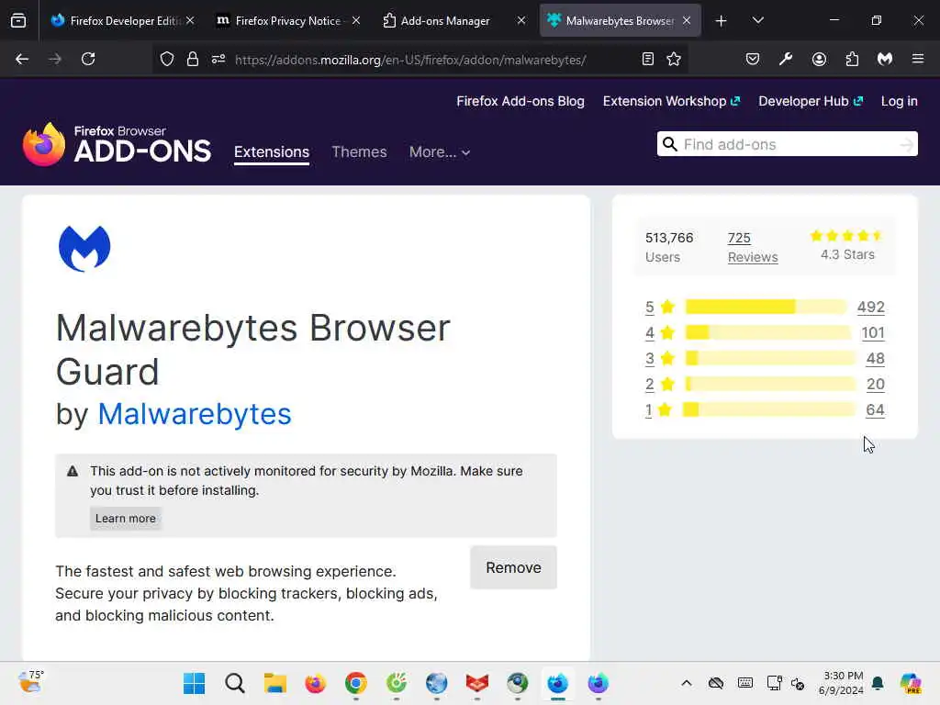Click the address bar URL
This screenshot has width=940, height=705.
[410, 60]
